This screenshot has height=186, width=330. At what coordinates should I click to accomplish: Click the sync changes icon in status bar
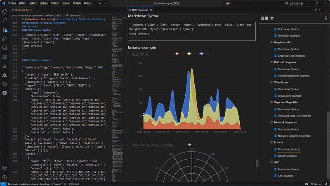pyautogui.click(x=65, y=184)
